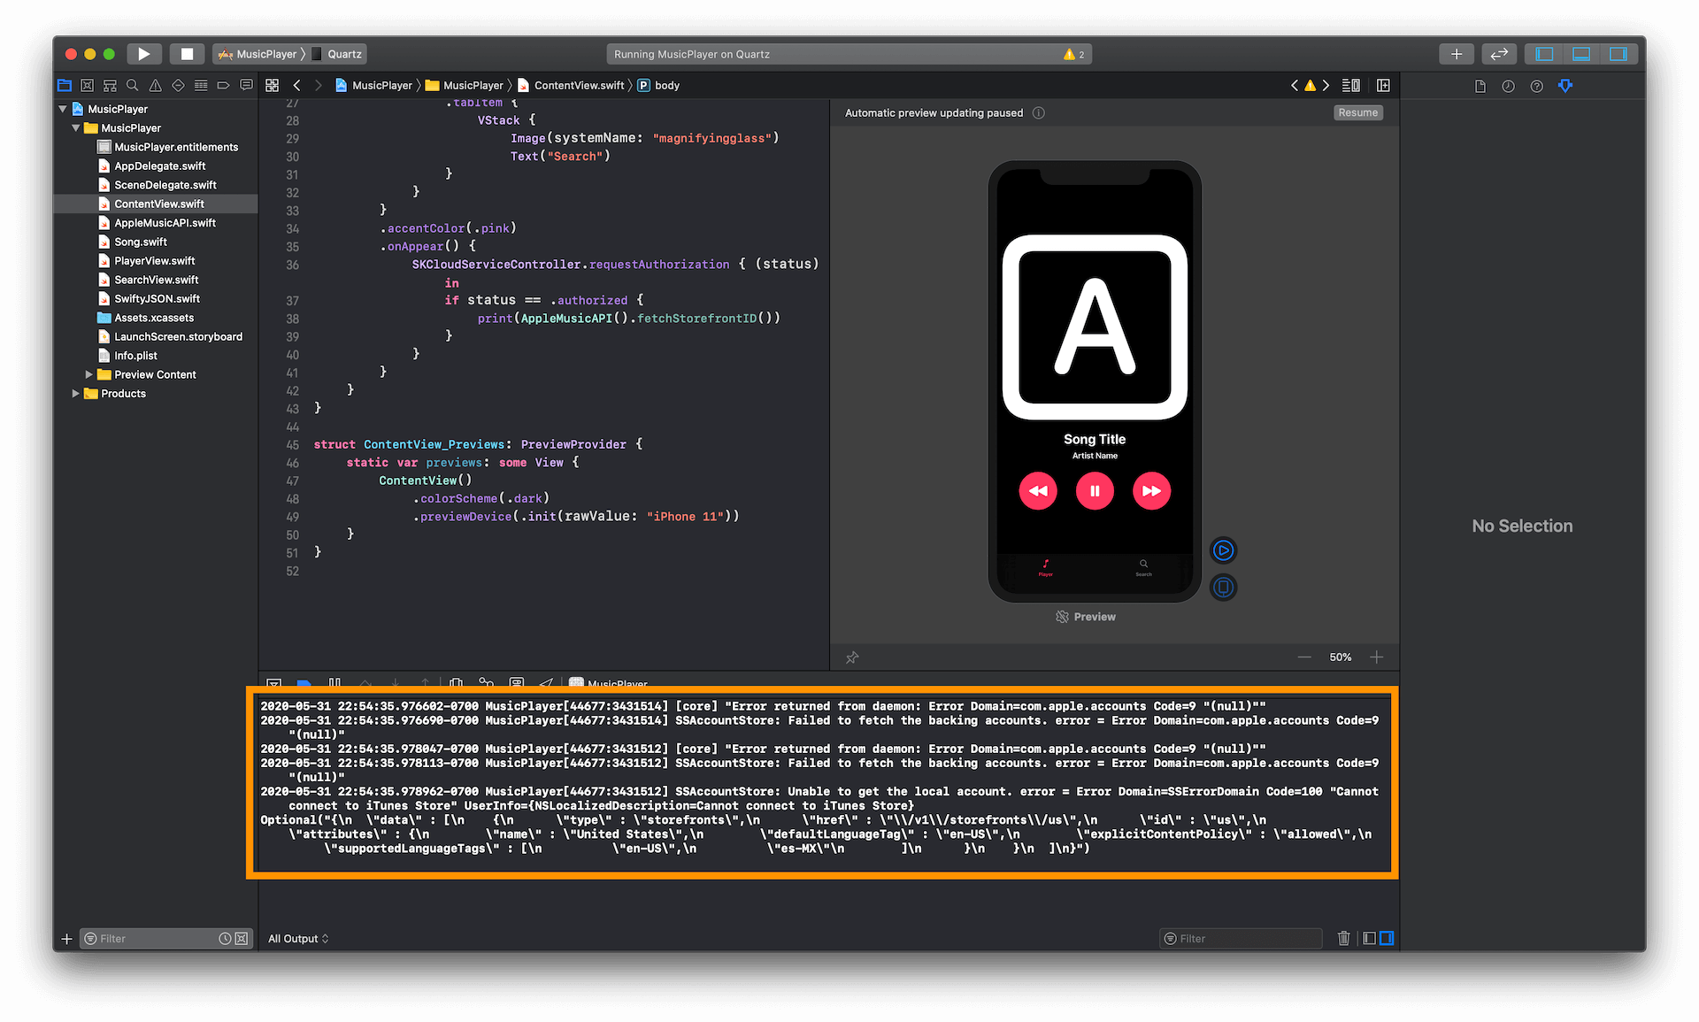Collapse the MusicPlayer group in the navigator
Screen dimensions: 1699x1022
tap(76, 127)
